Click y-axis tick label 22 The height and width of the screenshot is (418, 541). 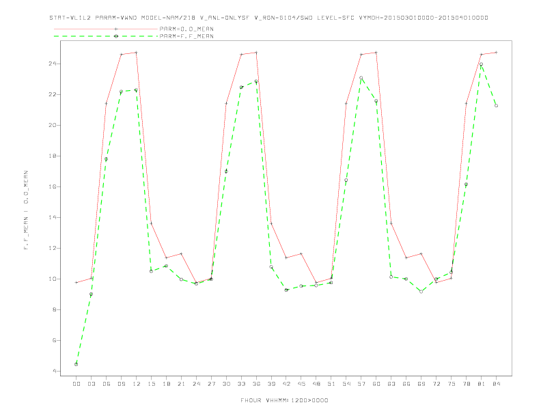(x=53, y=94)
